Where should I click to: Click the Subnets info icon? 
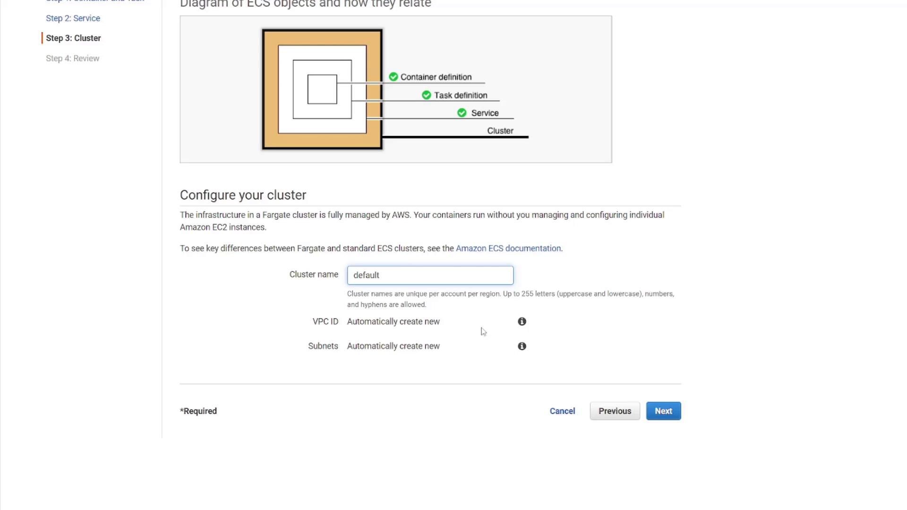point(522,346)
